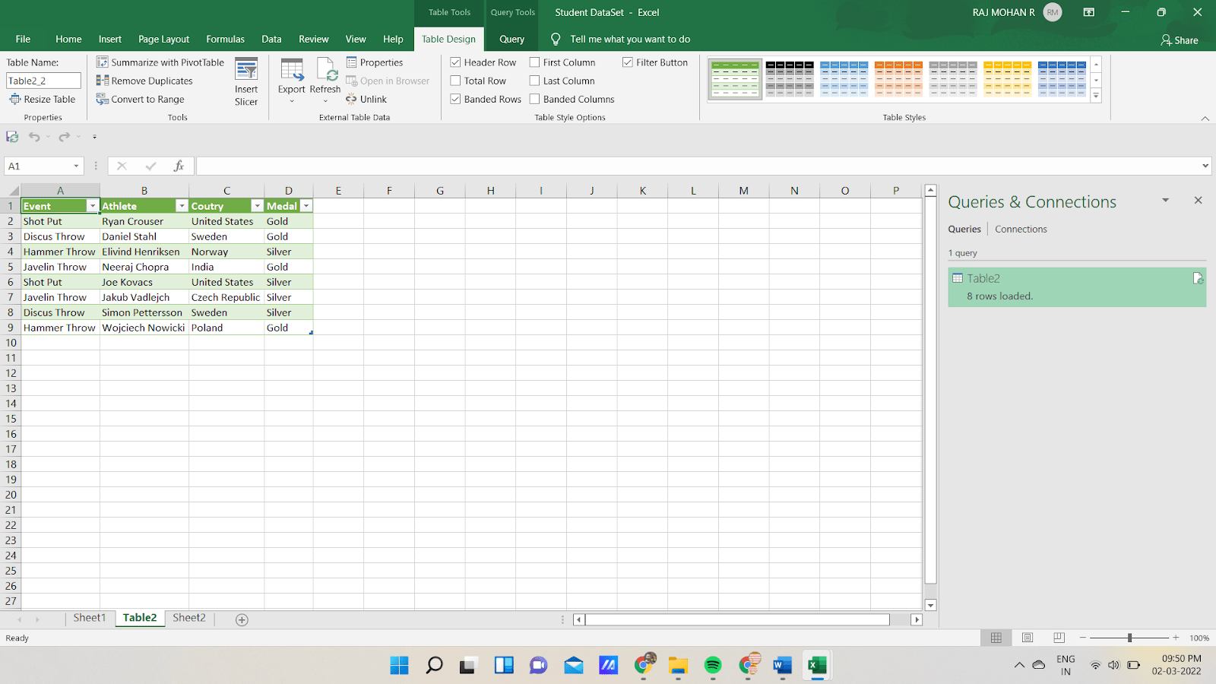The height and width of the screenshot is (684, 1216).
Task: Open the Event column filter dropdown
Action: point(93,205)
